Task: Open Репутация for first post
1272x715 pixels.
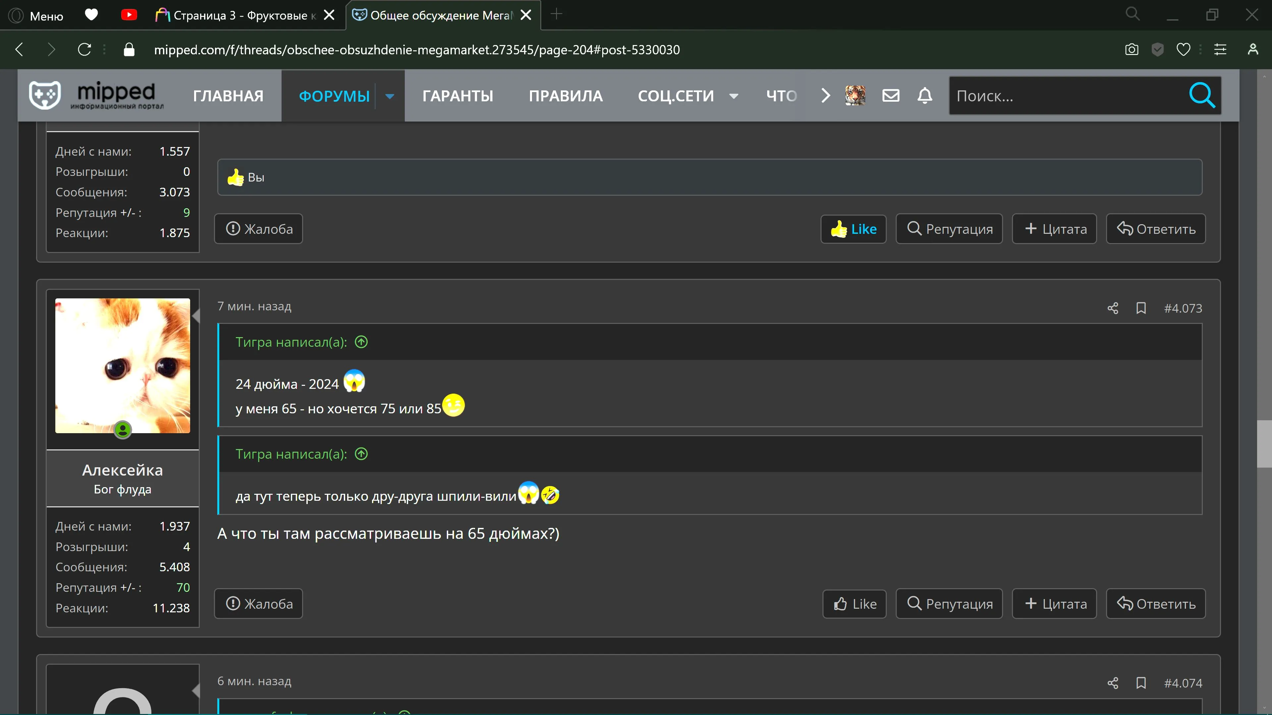Action: coord(949,229)
